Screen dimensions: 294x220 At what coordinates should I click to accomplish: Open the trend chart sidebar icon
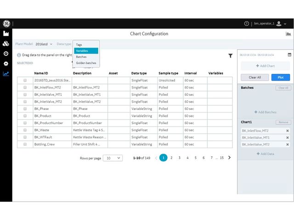coord(6,73)
